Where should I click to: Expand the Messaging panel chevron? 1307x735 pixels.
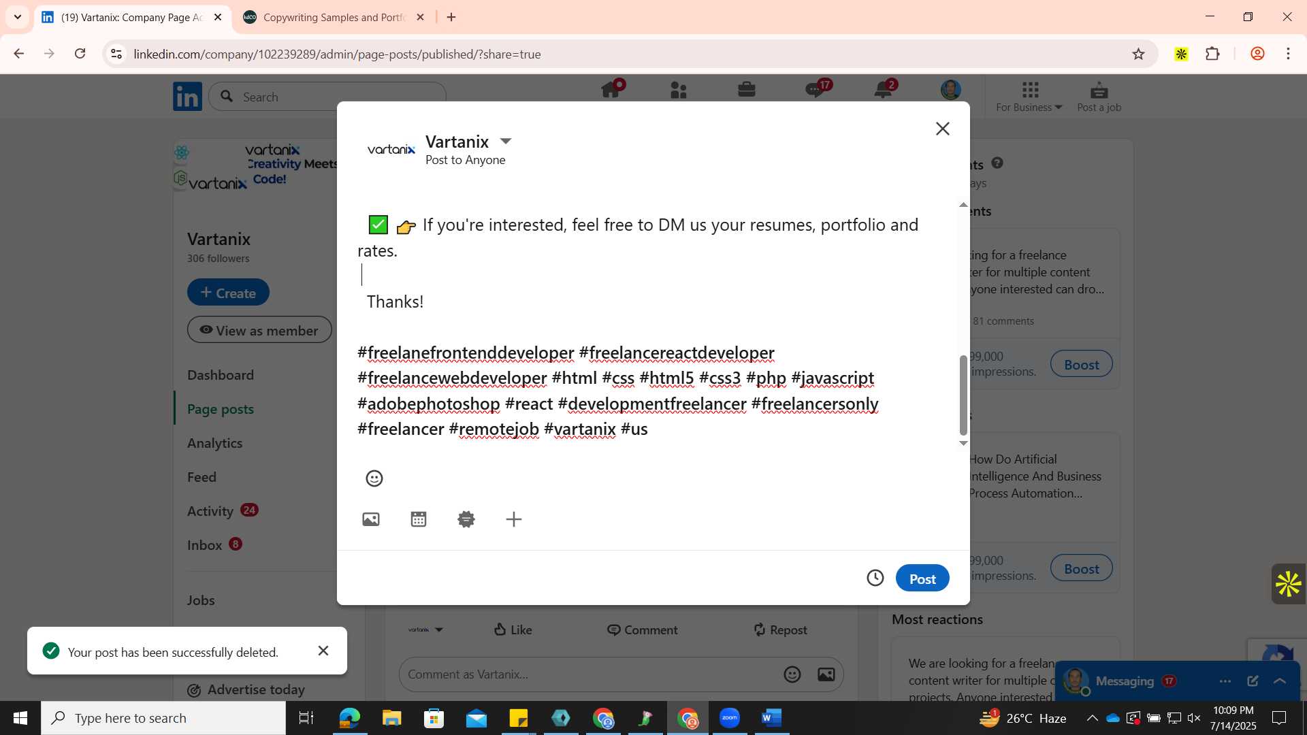(x=1280, y=681)
